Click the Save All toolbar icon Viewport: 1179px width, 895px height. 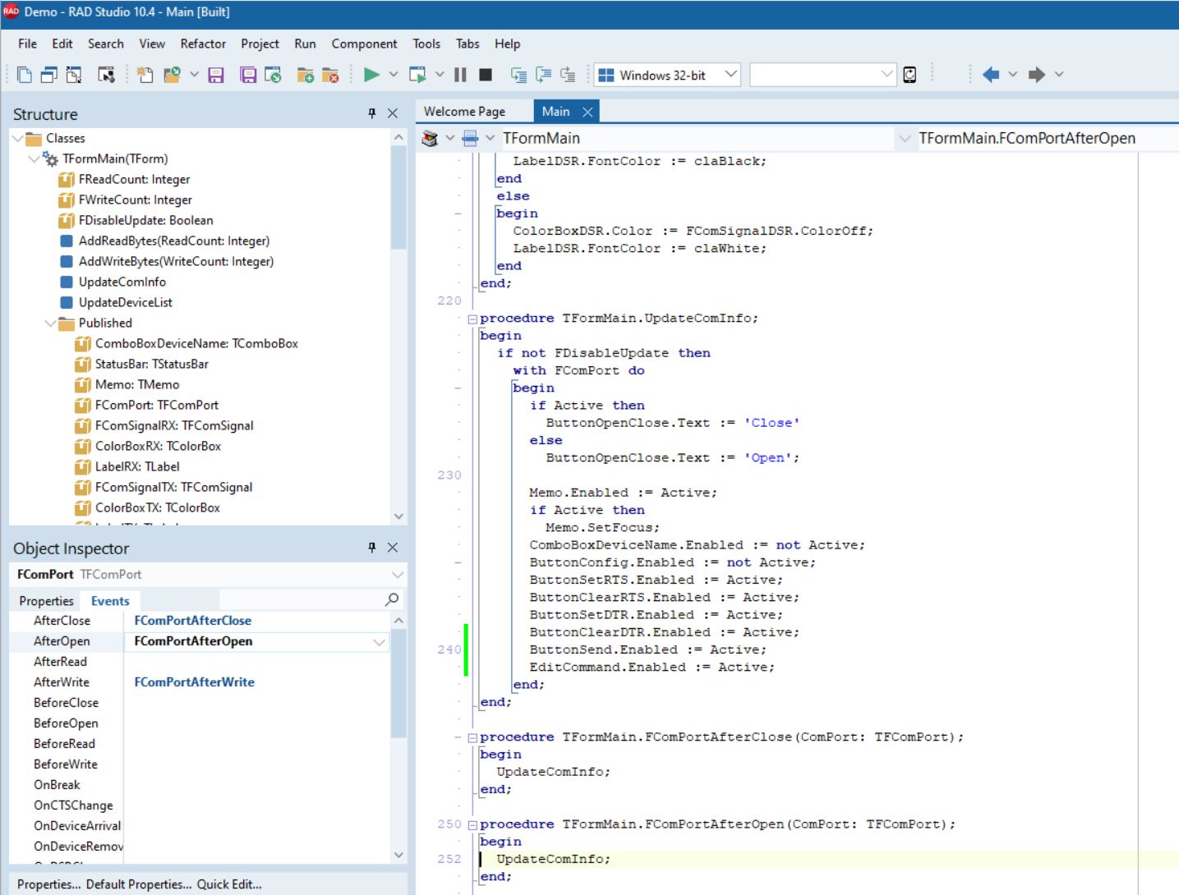[247, 75]
